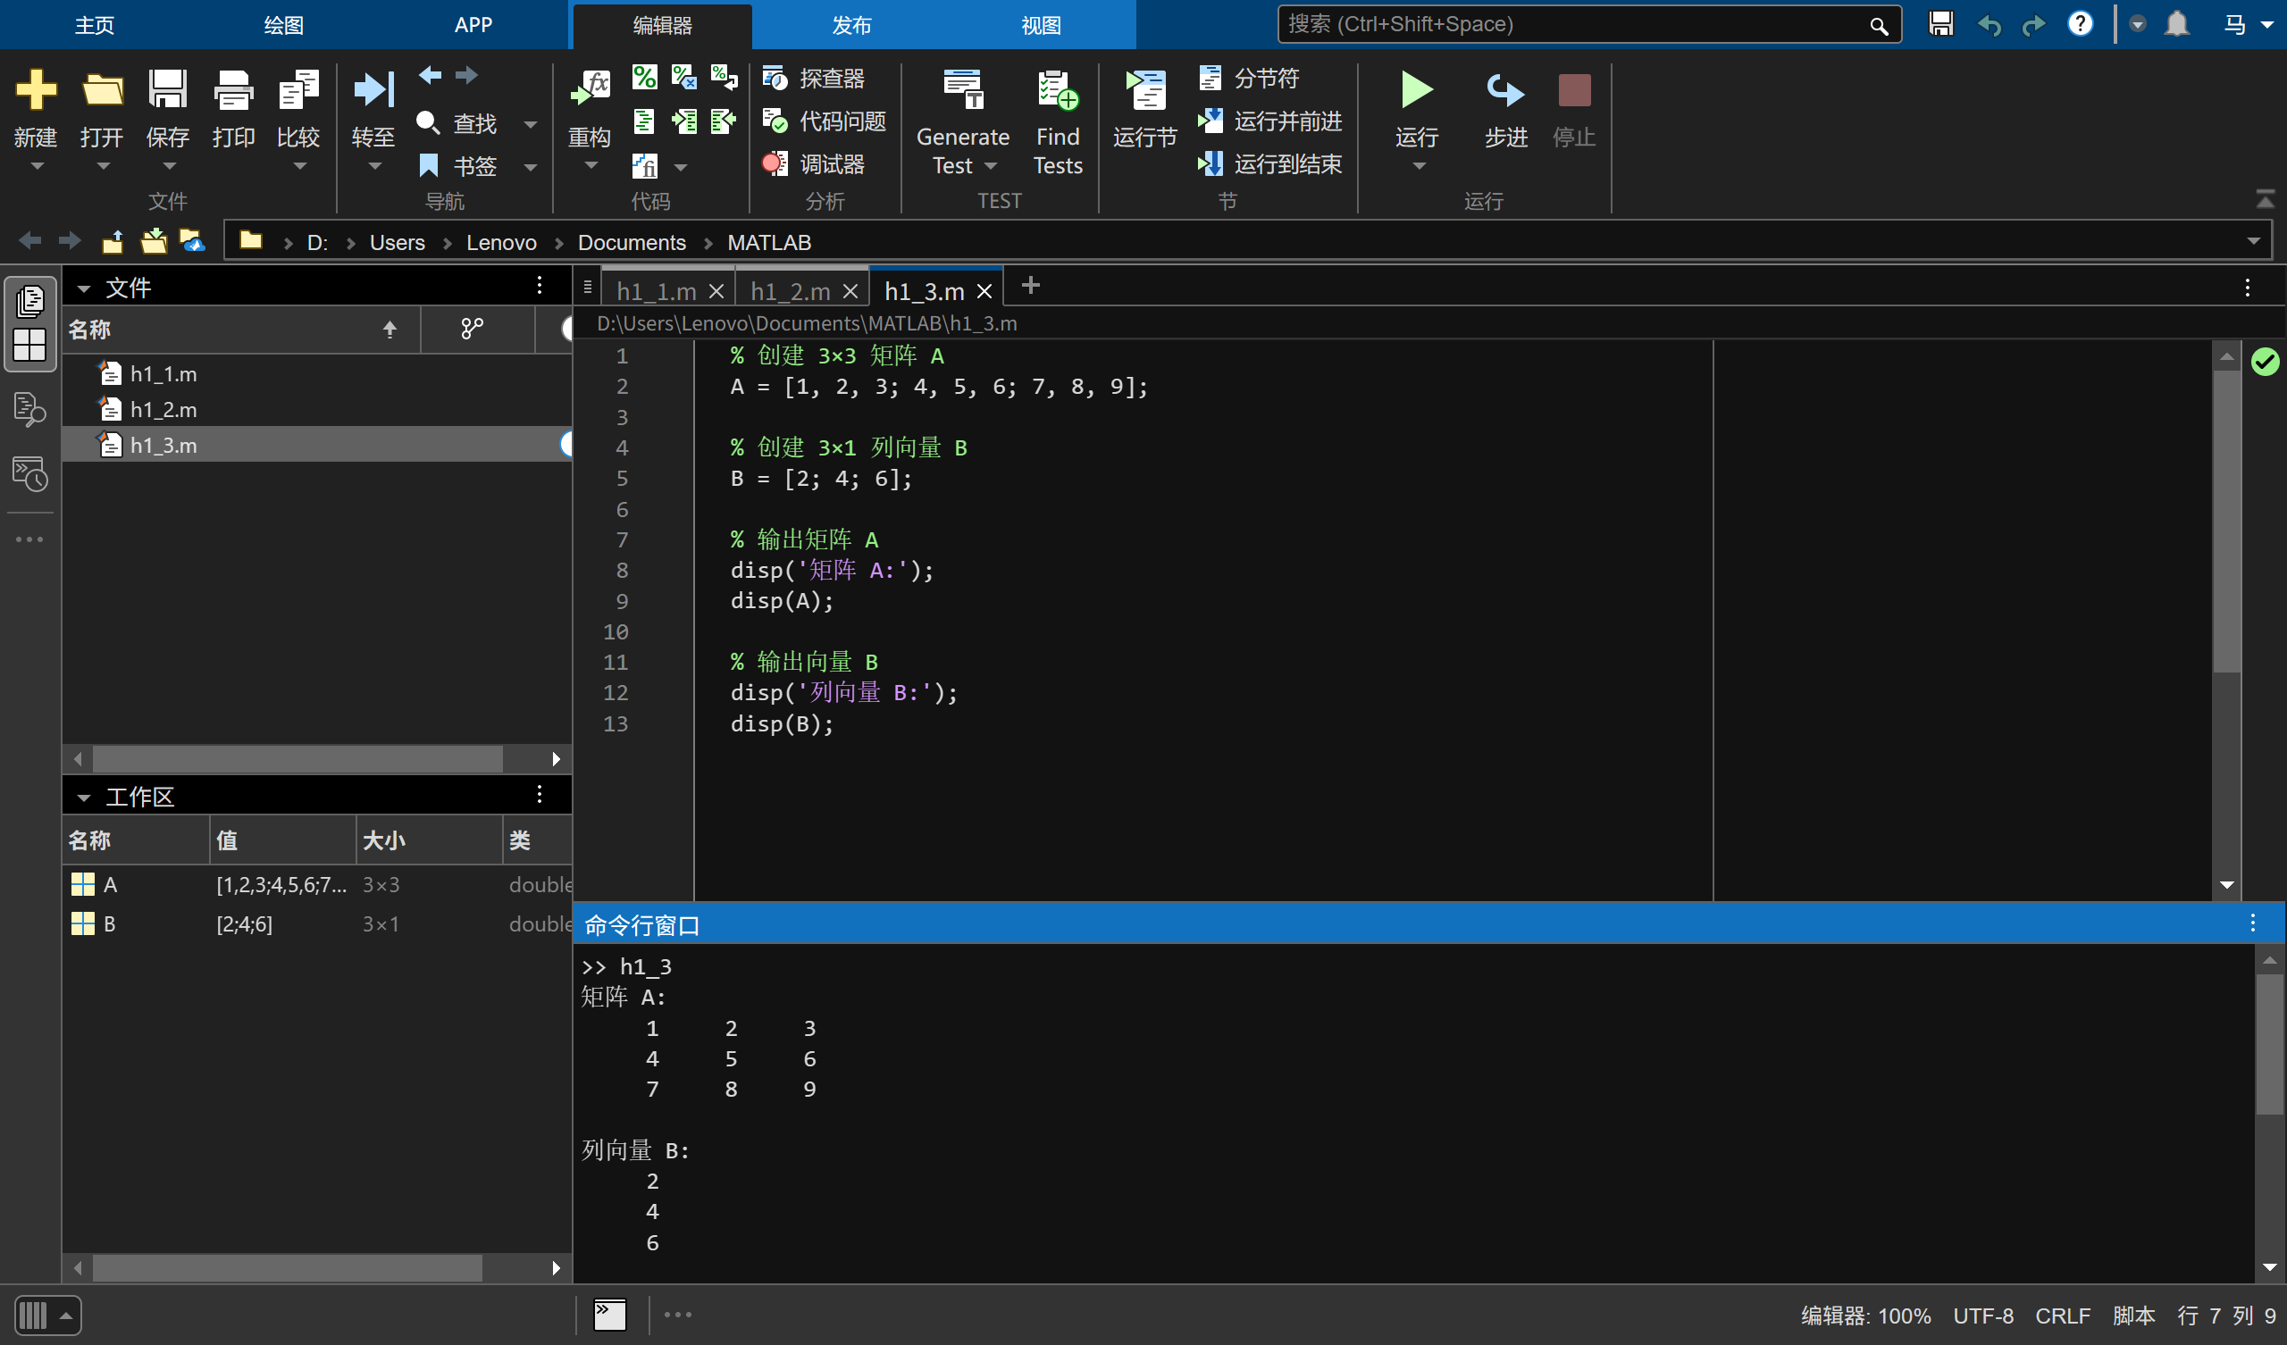
Task: Switch to the h1_2.m editor tab
Action: tap(789, 291)
